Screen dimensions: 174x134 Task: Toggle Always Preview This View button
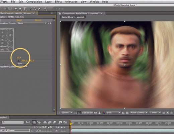pos(59,113)
